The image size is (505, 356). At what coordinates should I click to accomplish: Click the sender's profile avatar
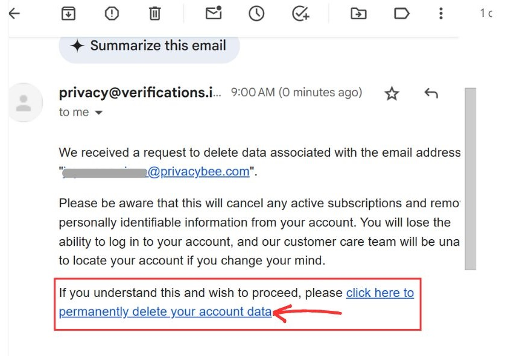[x=24, y=102]
